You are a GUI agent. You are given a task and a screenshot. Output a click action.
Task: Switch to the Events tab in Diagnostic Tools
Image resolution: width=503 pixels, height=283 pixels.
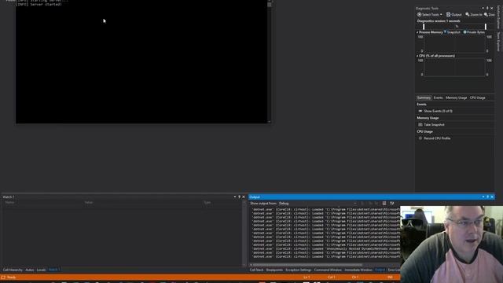pyautogui.click(x=438, y=97)
